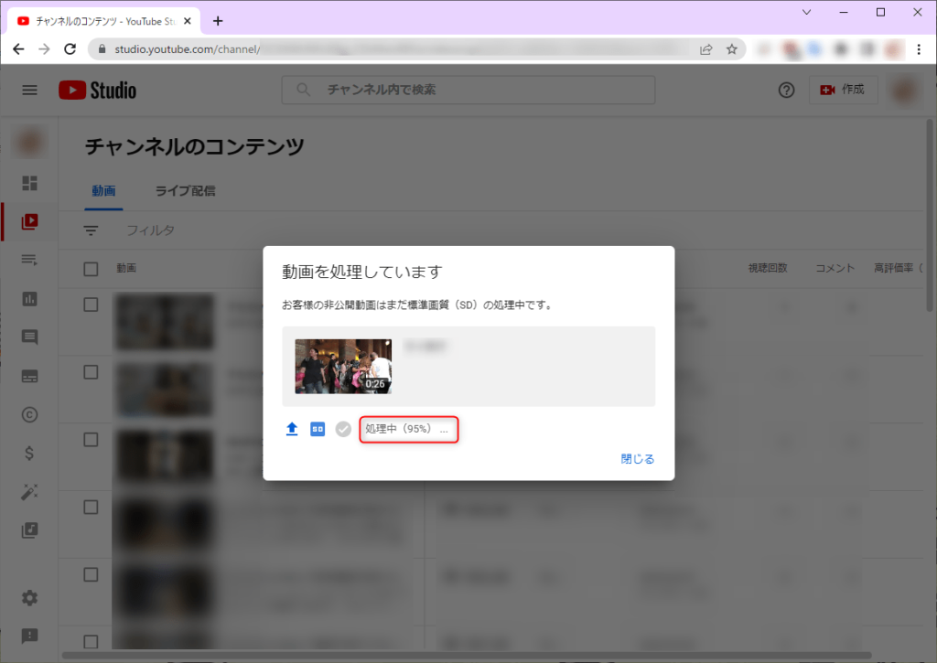Click the 動画 column header
Screen dimensions: 937x663
coord(126,268)
